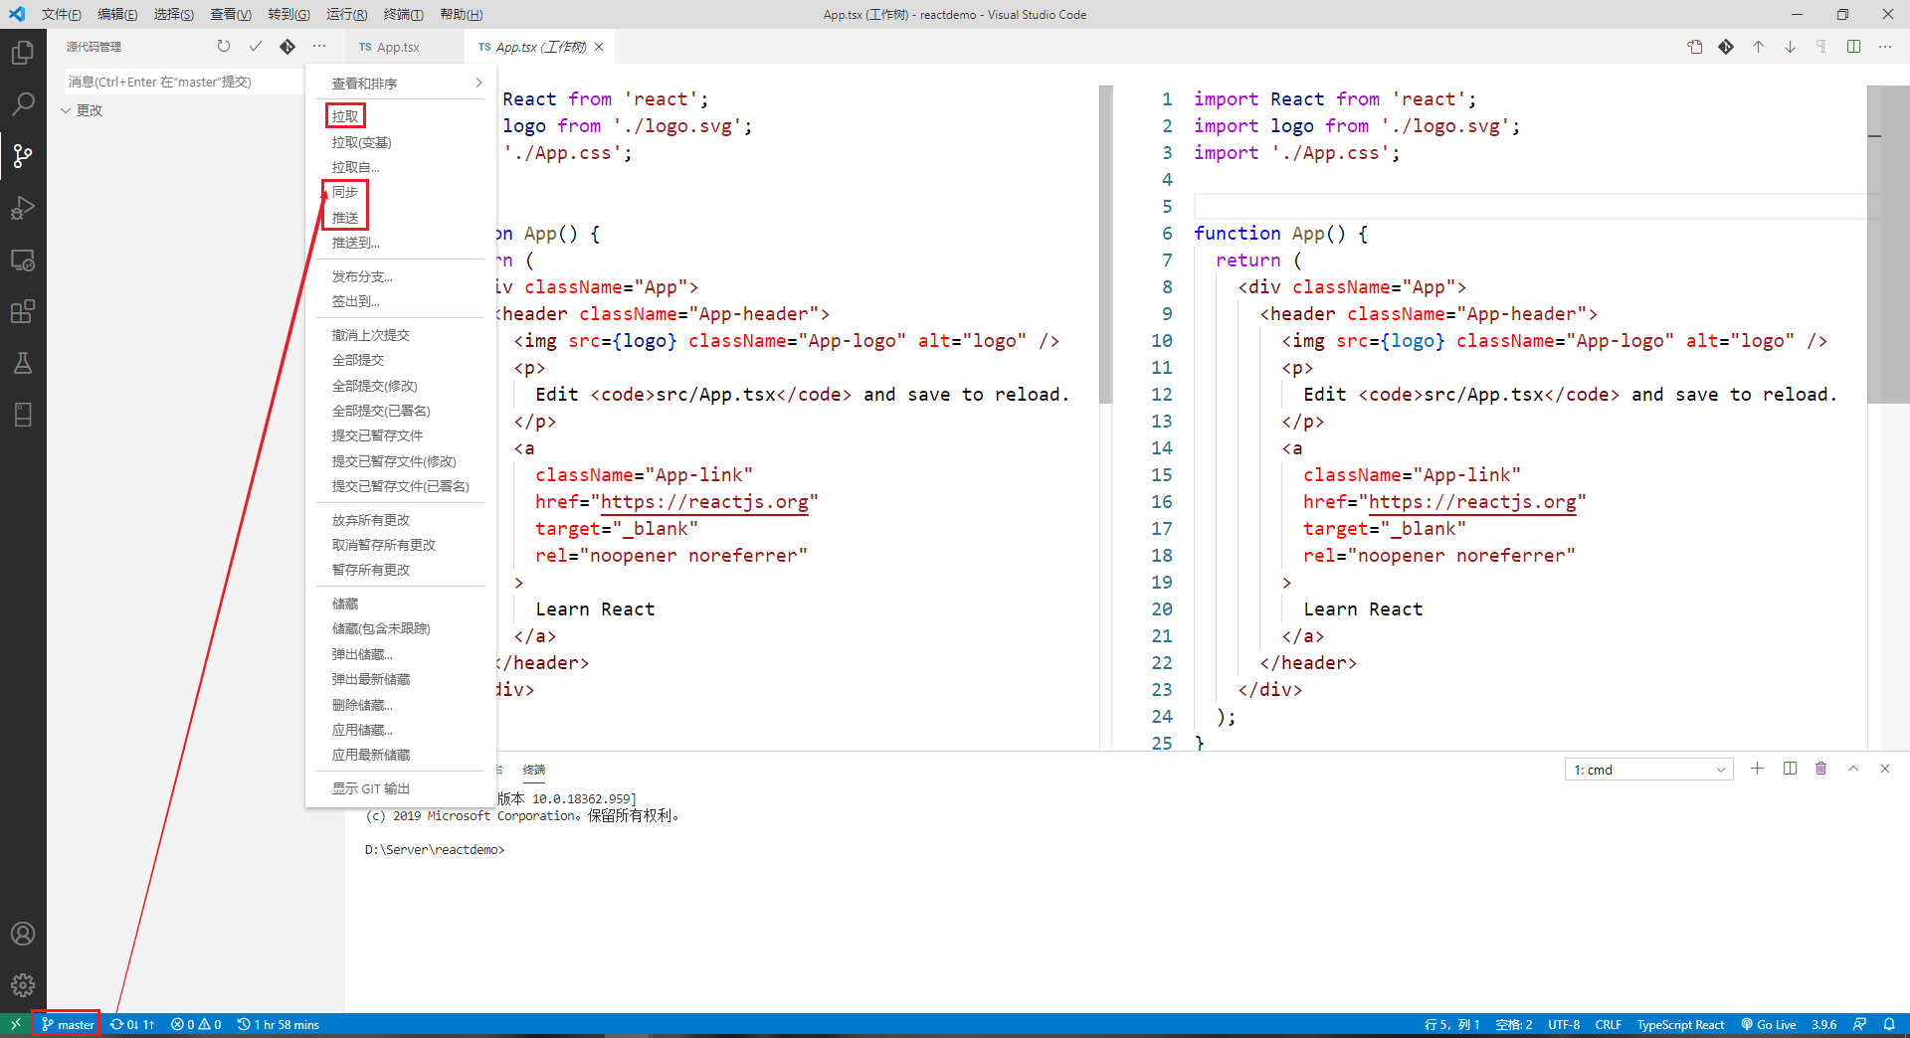Image resolution: width=1910 pixels, height=1038 pixels.
Task: Click the refresh icon in source control
Action: click(x=224, y=47)
